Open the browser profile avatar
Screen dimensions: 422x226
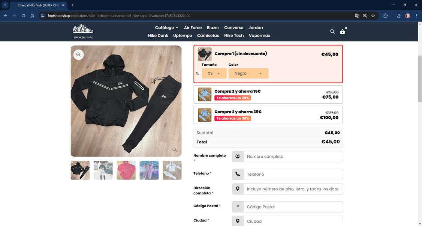(408, 16)
